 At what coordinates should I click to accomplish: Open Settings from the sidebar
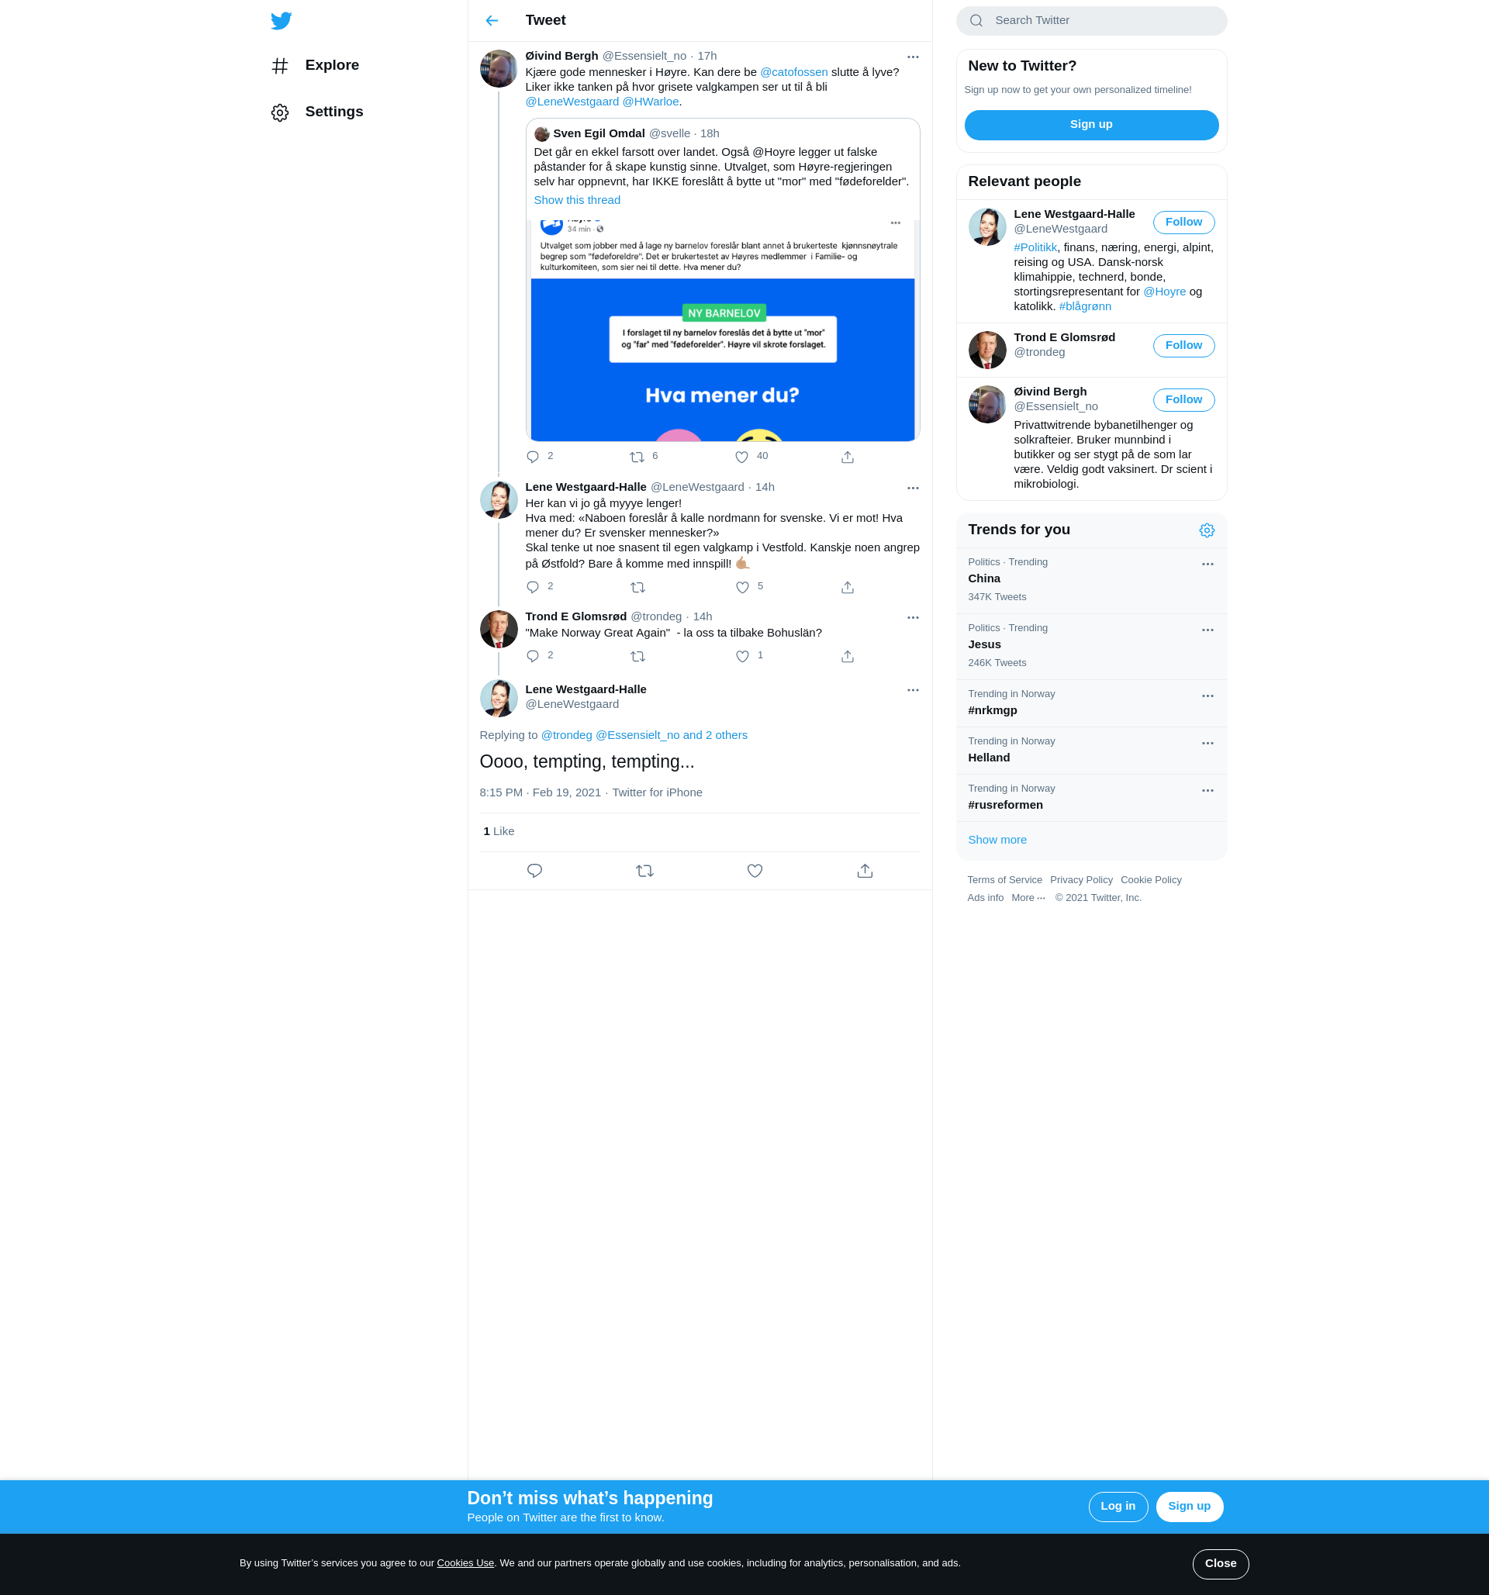317,112
